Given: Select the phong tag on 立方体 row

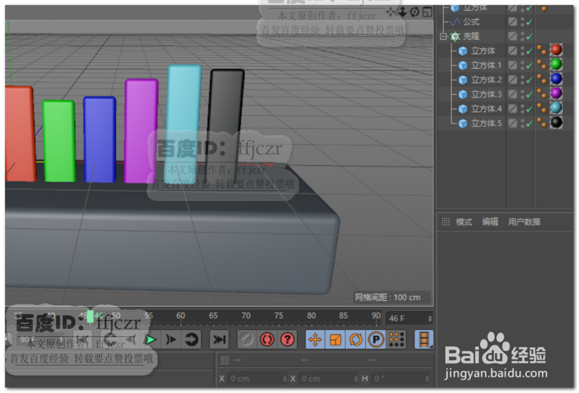Looking at the screenshot, I should [542, 50].
